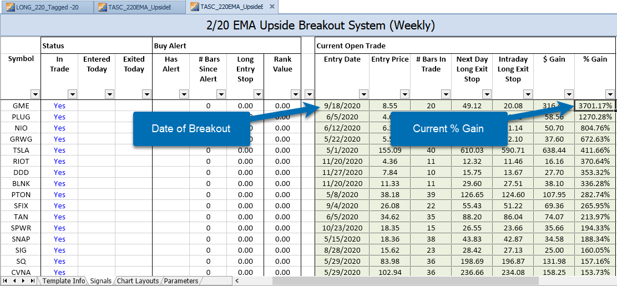
Task: Click the 126.65 exit stop for PTON
Action: coord(472,194)
